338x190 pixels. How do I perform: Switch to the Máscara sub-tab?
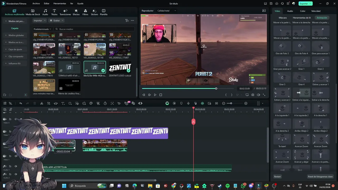pyautogui.click(x=283, y=18)
